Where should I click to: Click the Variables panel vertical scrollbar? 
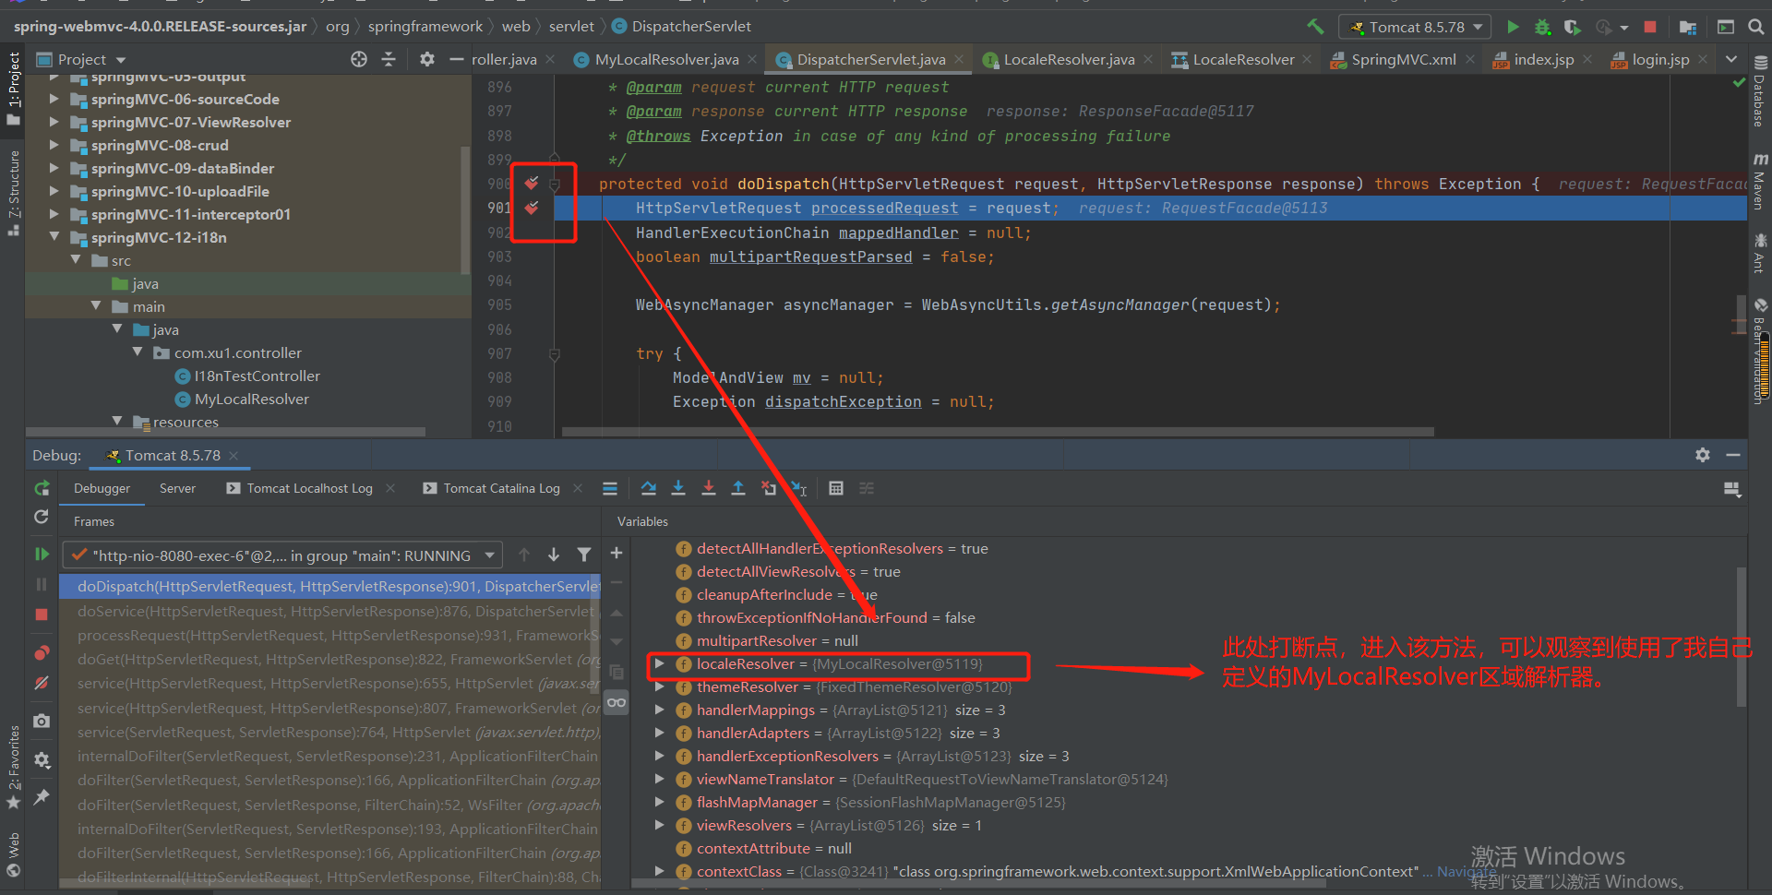1742,637
